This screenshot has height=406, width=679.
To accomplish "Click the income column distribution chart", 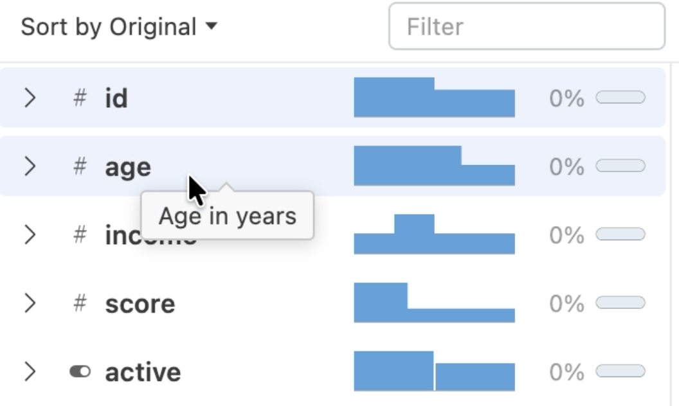I will pos(434,234).
